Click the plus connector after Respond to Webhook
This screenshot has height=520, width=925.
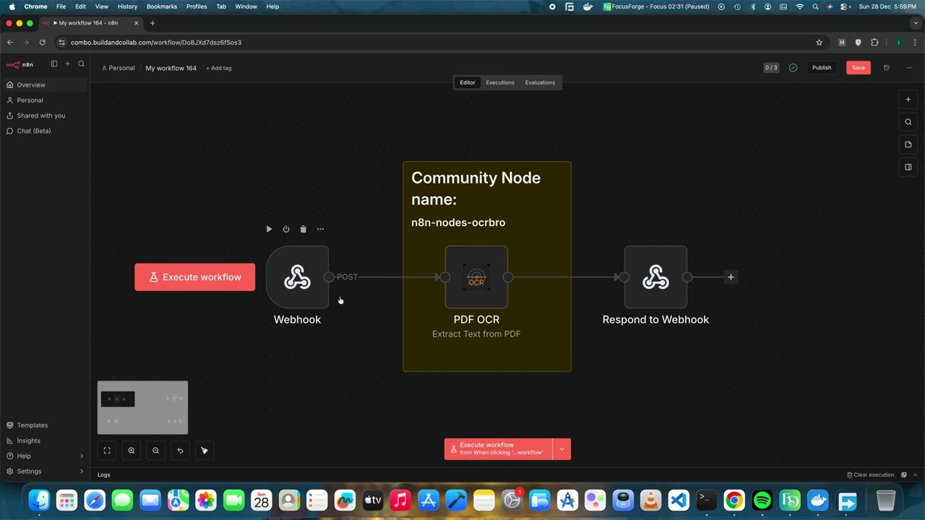(x=731, y=277)
